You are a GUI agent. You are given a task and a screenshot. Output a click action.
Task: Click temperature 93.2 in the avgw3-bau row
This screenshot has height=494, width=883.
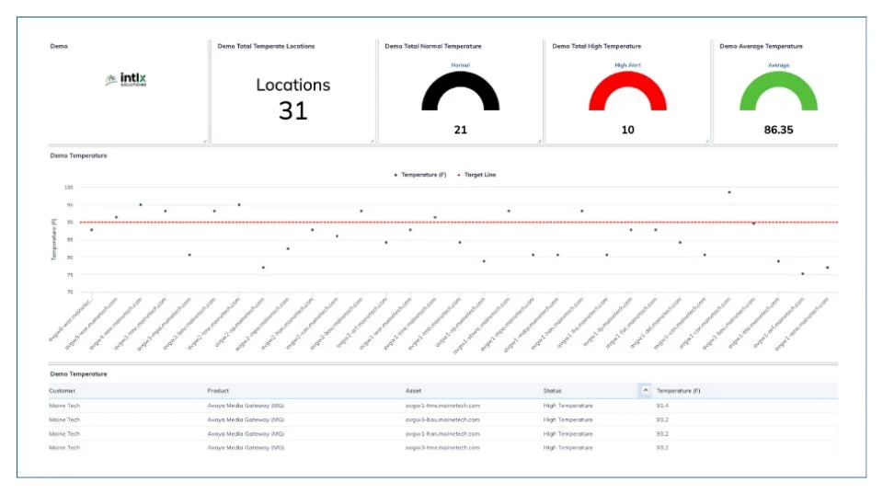coord(662,419)
